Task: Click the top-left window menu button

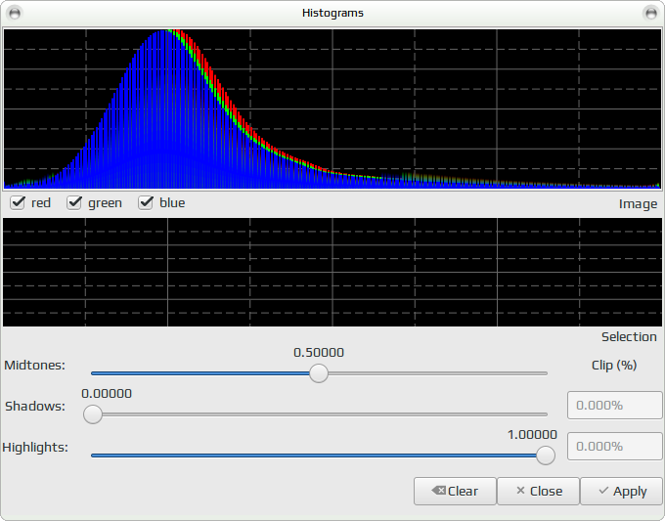Action: pyautogui.click(x=15, y=13)
